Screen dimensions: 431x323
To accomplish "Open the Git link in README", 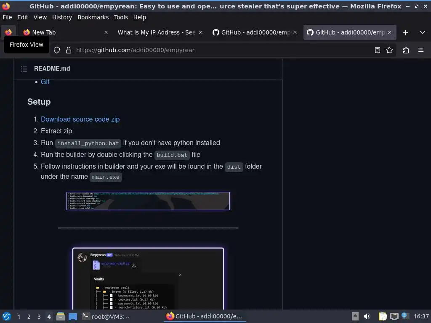I will [x=45, y=82].
